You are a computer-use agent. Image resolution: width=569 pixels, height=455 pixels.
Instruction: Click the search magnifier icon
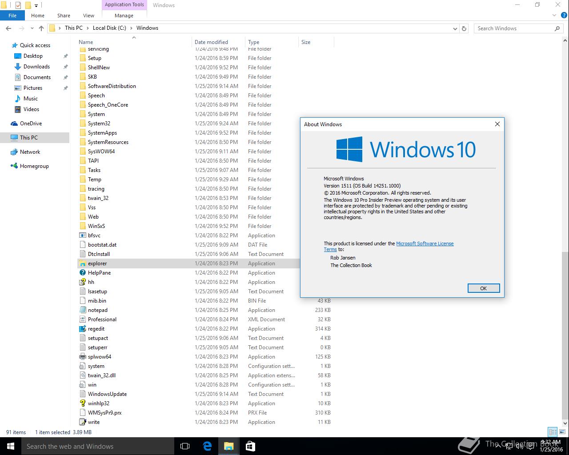557,28
